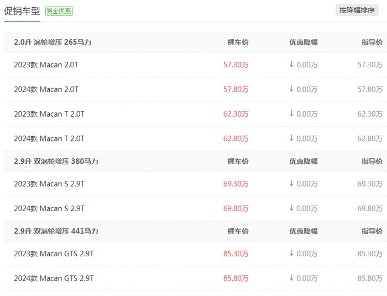Click the gray 85.80万 guide price
Image resolution: width=387 pixels, height=296 pixels.
[370, 278]
